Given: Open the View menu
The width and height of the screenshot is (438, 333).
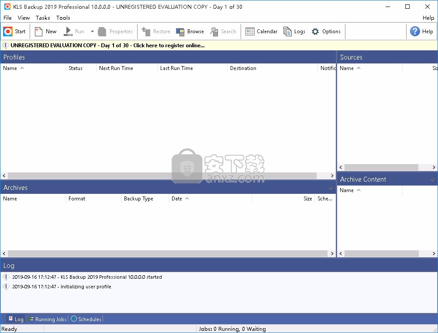Looking at the screenshot, I should [x=24, y=18].
